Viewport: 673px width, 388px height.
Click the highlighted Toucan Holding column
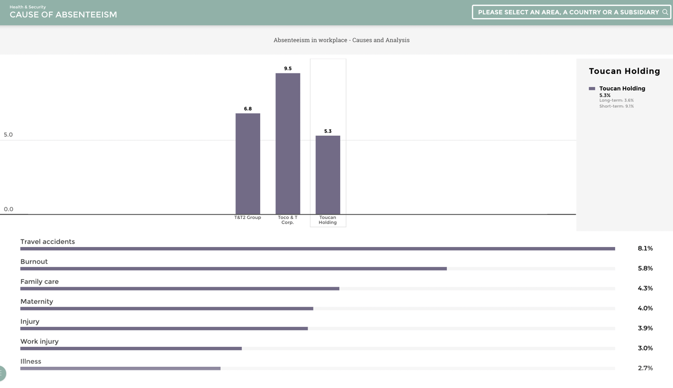tap(327, 174)
